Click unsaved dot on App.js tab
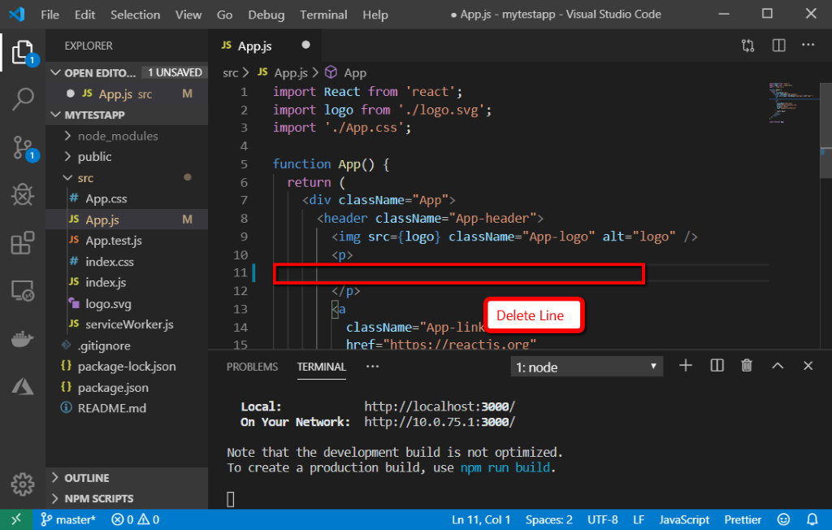The image size is (832, 530). click(305, 46)
